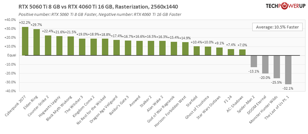The image size is (308, 134).
Task: Click the +16.3% data label
Action: (162, 36)
